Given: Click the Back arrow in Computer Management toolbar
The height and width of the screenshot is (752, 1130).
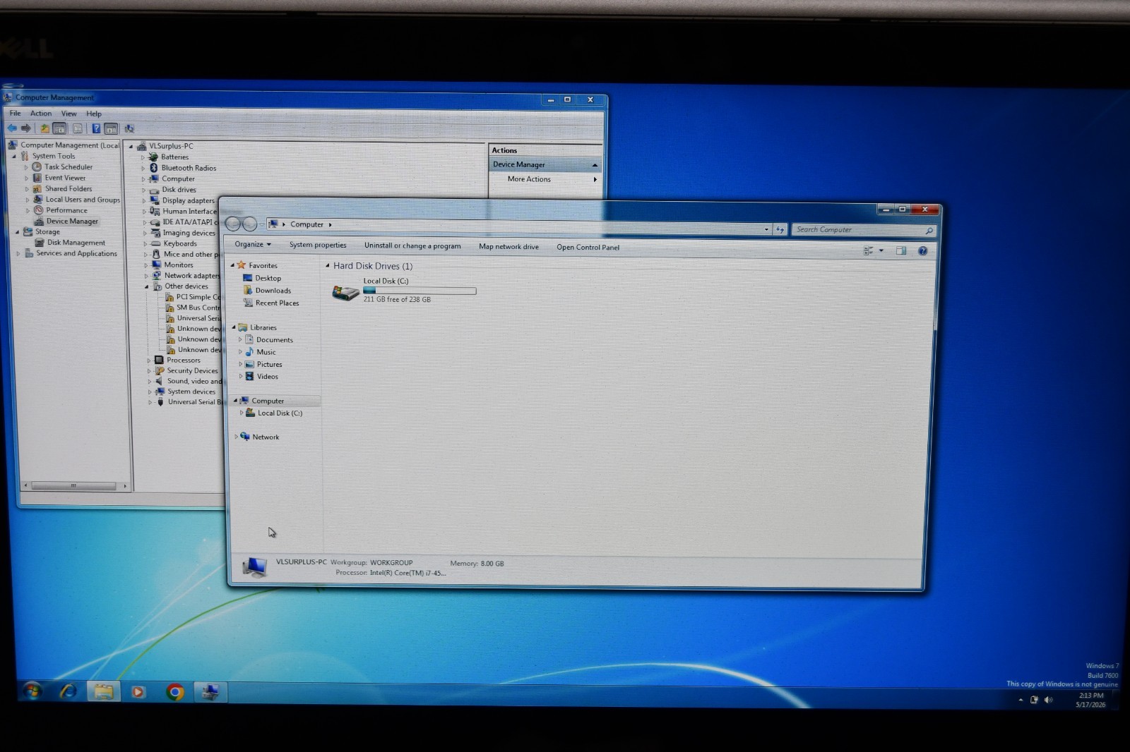Looking at the screenshot, I should tap(12, 128).
